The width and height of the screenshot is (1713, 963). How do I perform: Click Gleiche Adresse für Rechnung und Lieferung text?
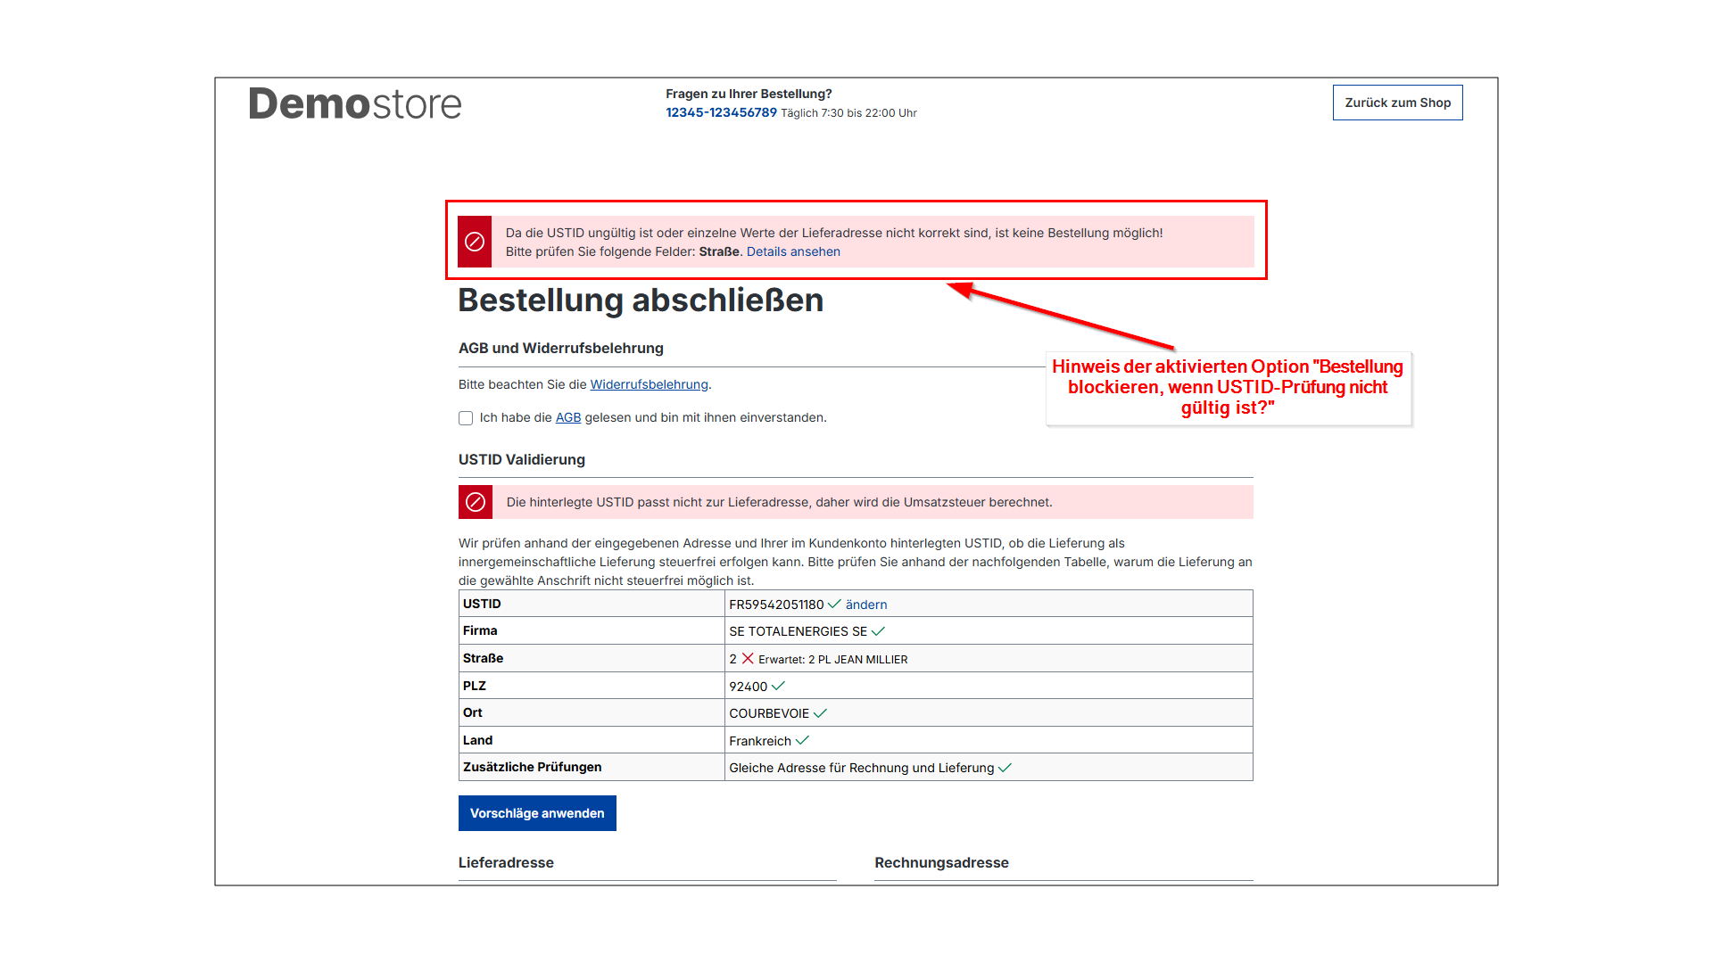[x=861, y=768]
